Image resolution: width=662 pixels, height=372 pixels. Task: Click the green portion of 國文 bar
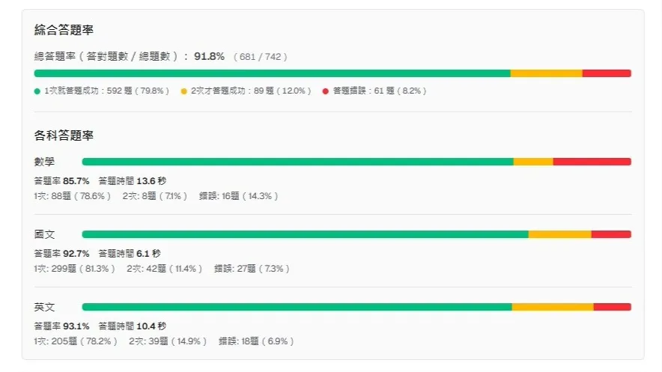coord(306,234)
